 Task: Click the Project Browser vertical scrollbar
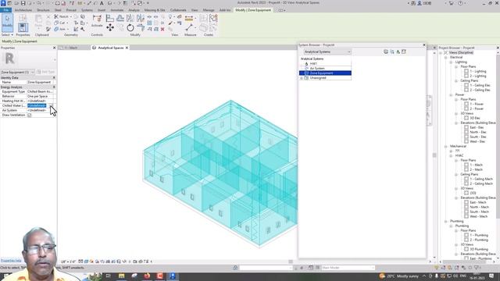pyautogui.click(x=498, y=137)
